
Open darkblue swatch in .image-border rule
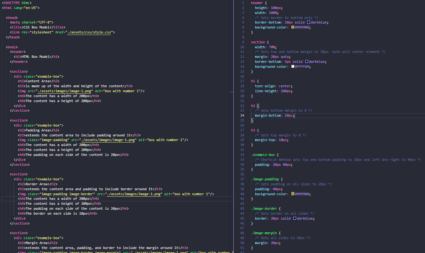295,218
